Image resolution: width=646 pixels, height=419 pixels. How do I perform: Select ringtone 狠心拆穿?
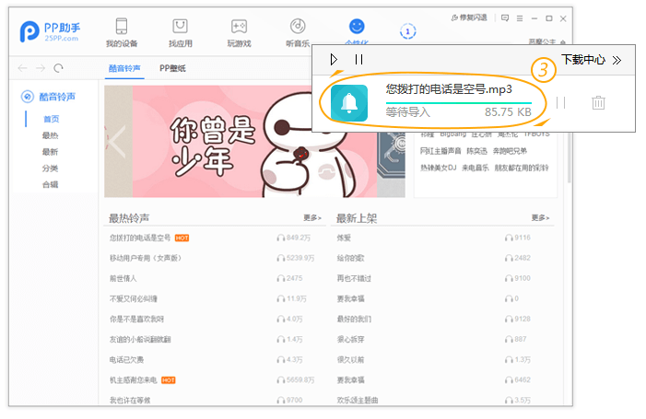(x=350, y=340)
